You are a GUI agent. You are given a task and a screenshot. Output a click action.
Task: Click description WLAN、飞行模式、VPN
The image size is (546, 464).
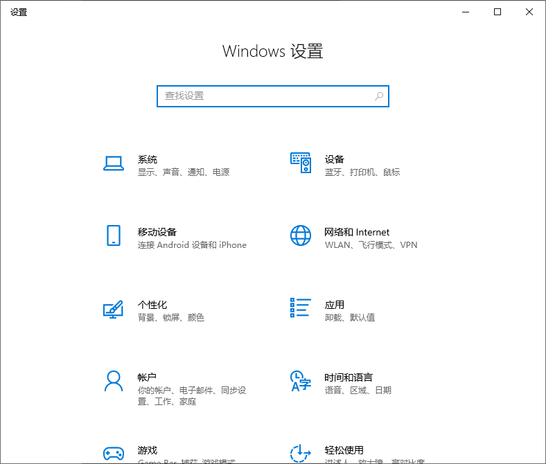click(371, 245)
